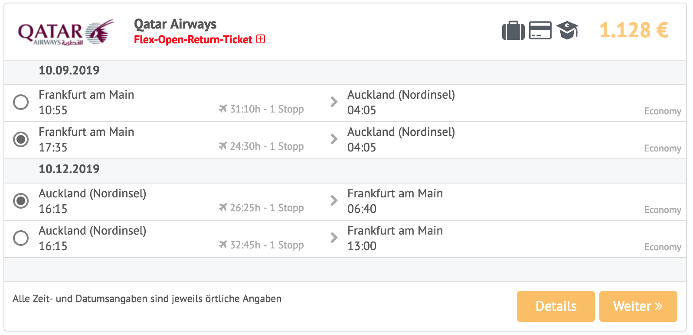
Task: Select the 10:55 Frankfurt departure option
Action: (x=21, y=102)
